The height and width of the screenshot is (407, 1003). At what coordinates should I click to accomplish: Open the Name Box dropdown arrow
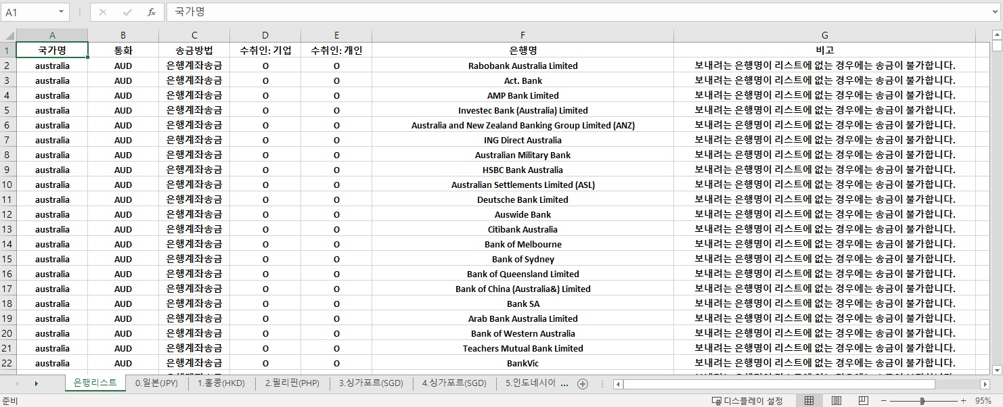[x=62, y=12]
